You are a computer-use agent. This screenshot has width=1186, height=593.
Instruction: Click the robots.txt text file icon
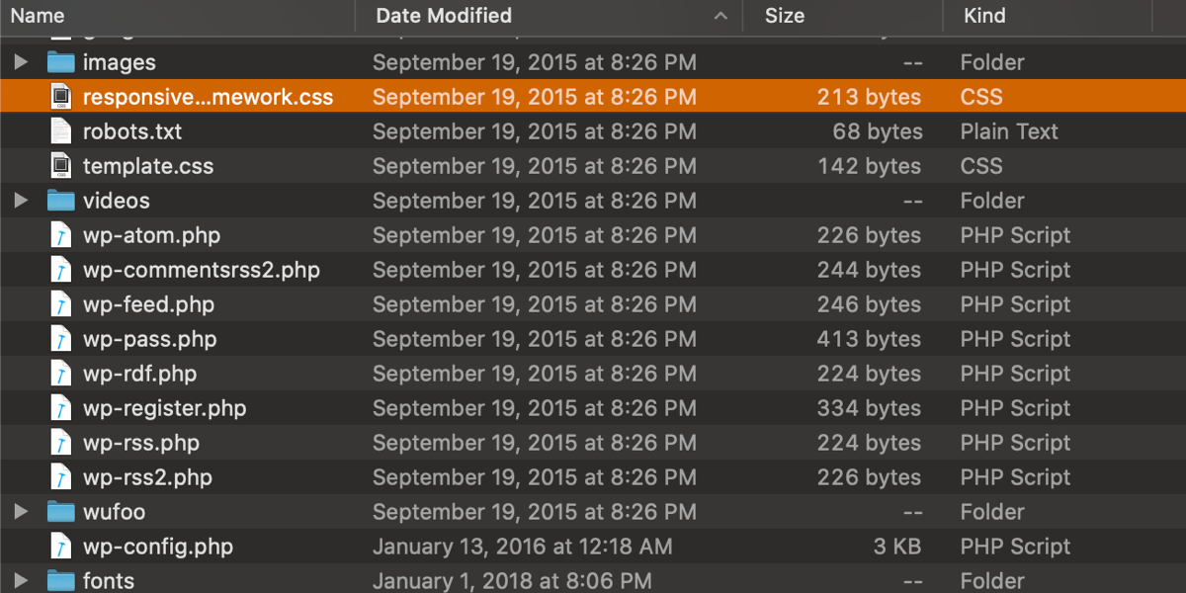[61, 131]
